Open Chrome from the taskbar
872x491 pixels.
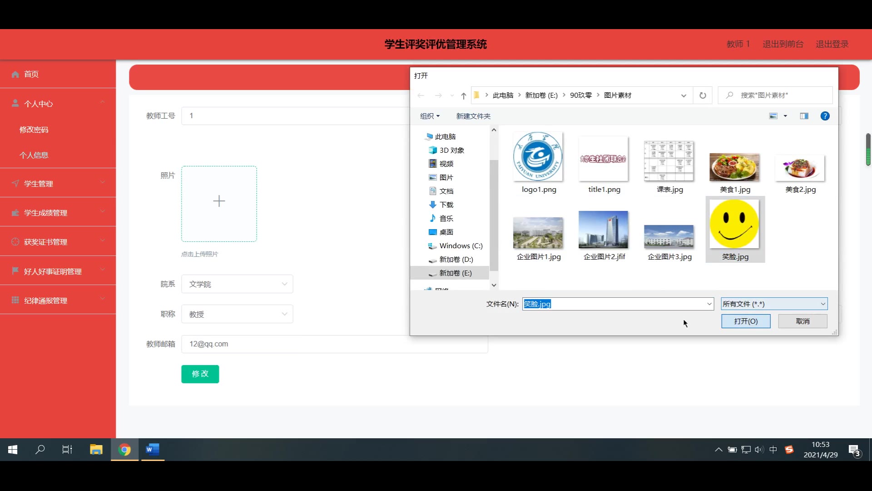[124, 450]
